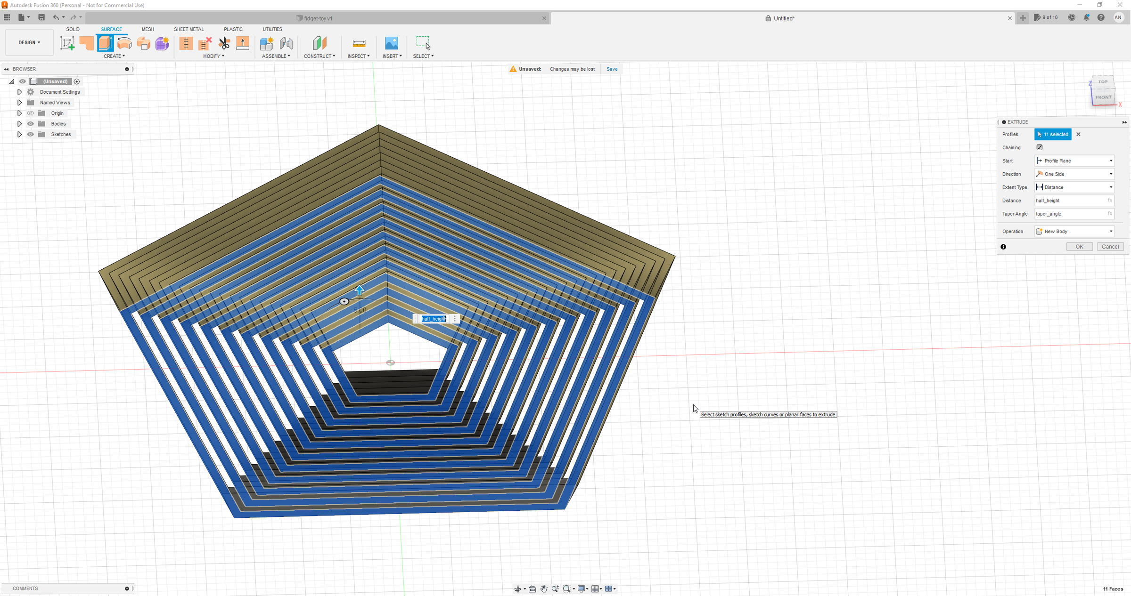Click the Measure tool under Inspect
This screenshot has height=596, width=1131.
(359, 43)
